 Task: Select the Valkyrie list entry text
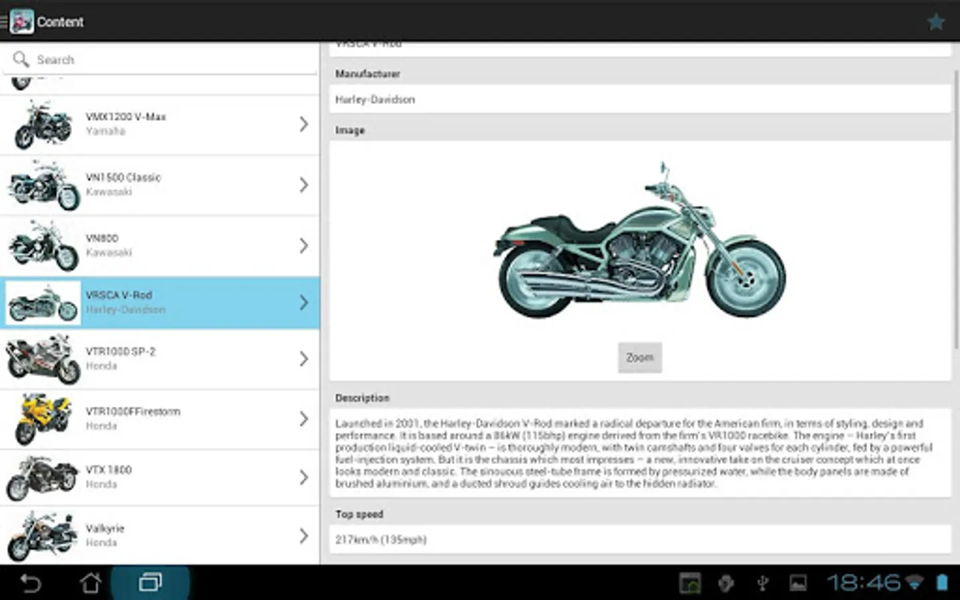pos(105,535)
